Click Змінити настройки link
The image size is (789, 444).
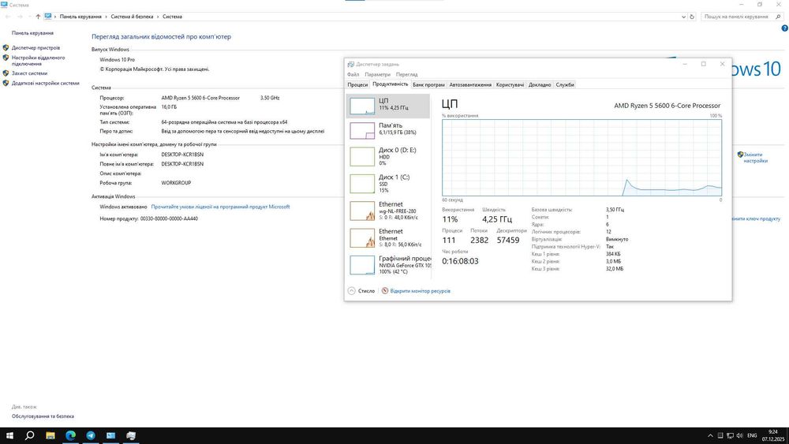[755, 158]
